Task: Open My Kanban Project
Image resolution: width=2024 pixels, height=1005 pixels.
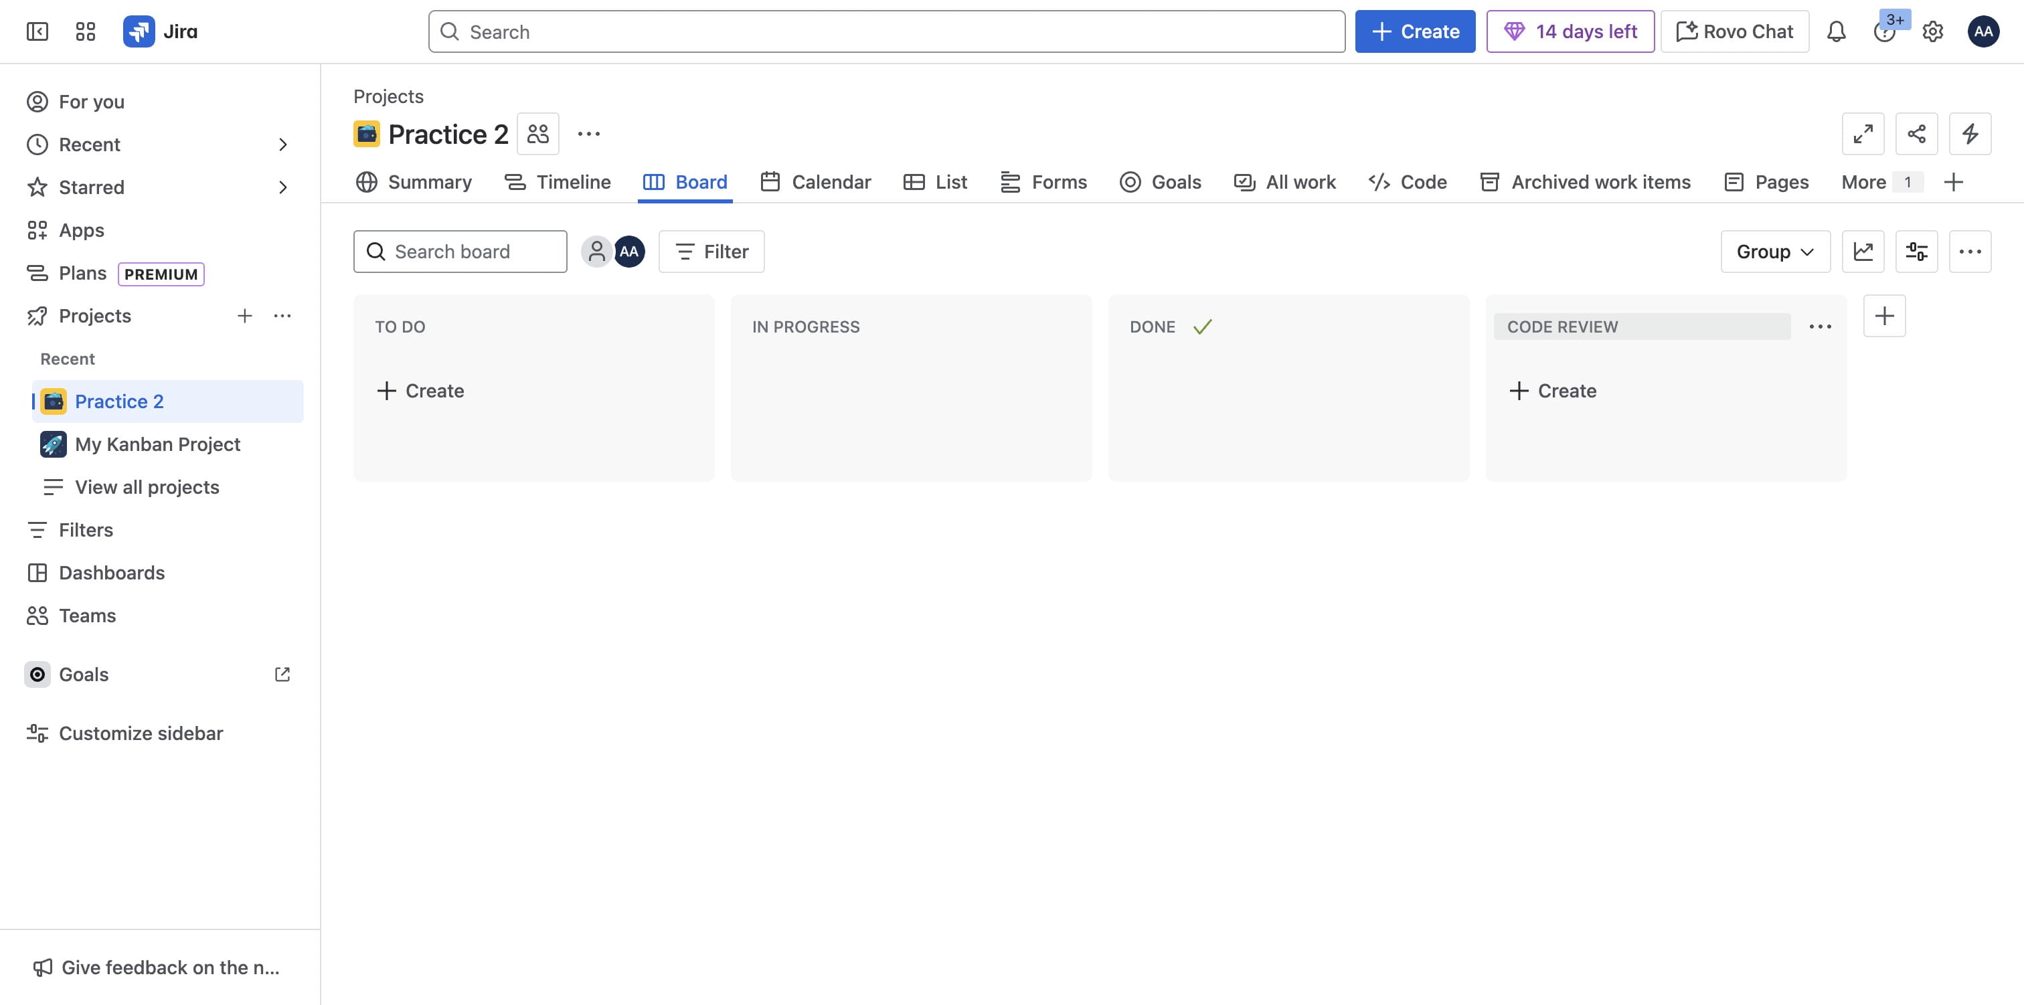Action: tap(167, 444)
